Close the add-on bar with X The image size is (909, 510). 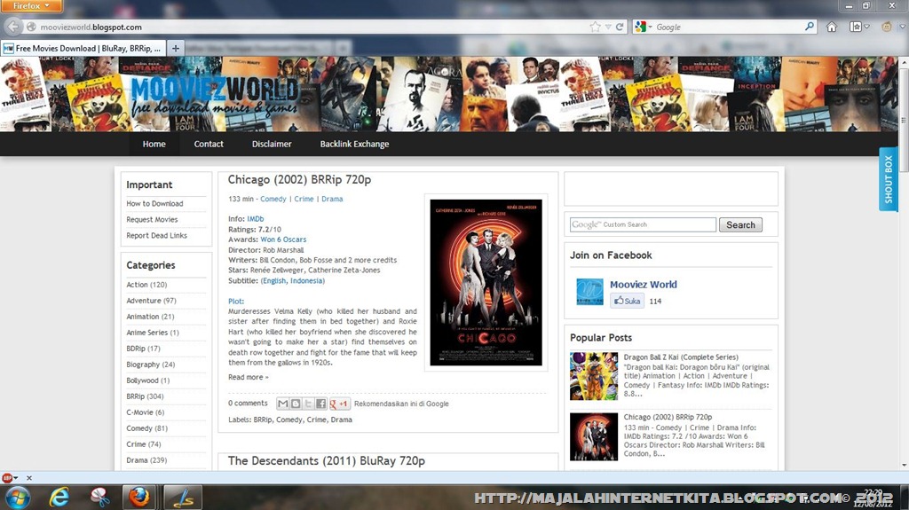click(x=29, y=478)
